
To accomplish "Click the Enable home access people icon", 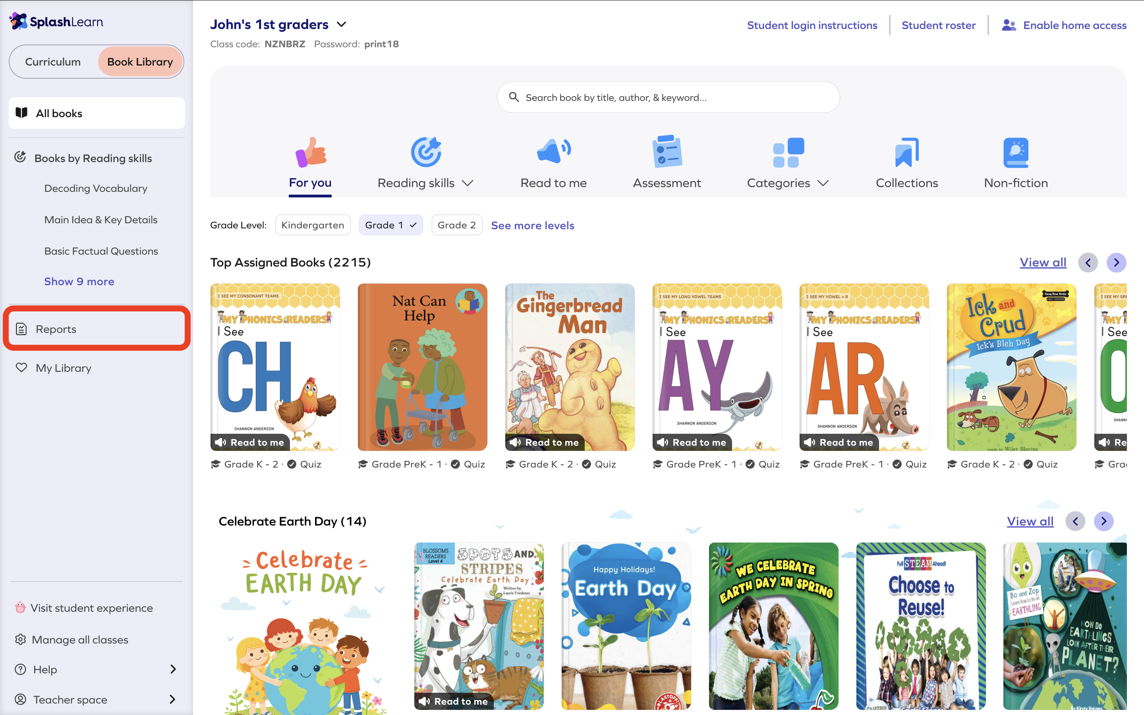I will click(1009, 25).
